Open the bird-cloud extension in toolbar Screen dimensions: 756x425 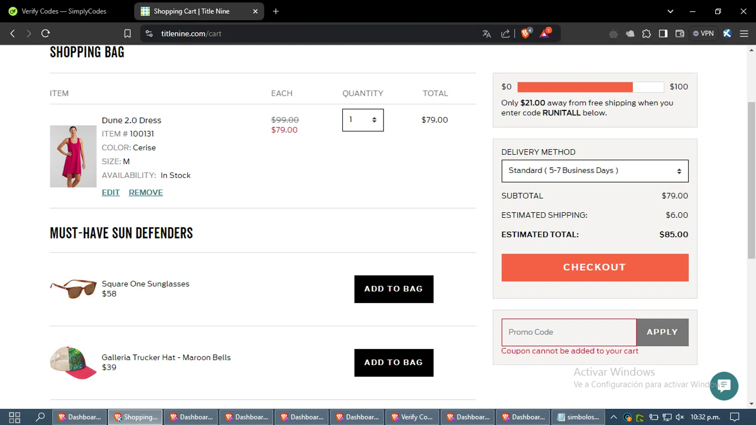point(630,34)
